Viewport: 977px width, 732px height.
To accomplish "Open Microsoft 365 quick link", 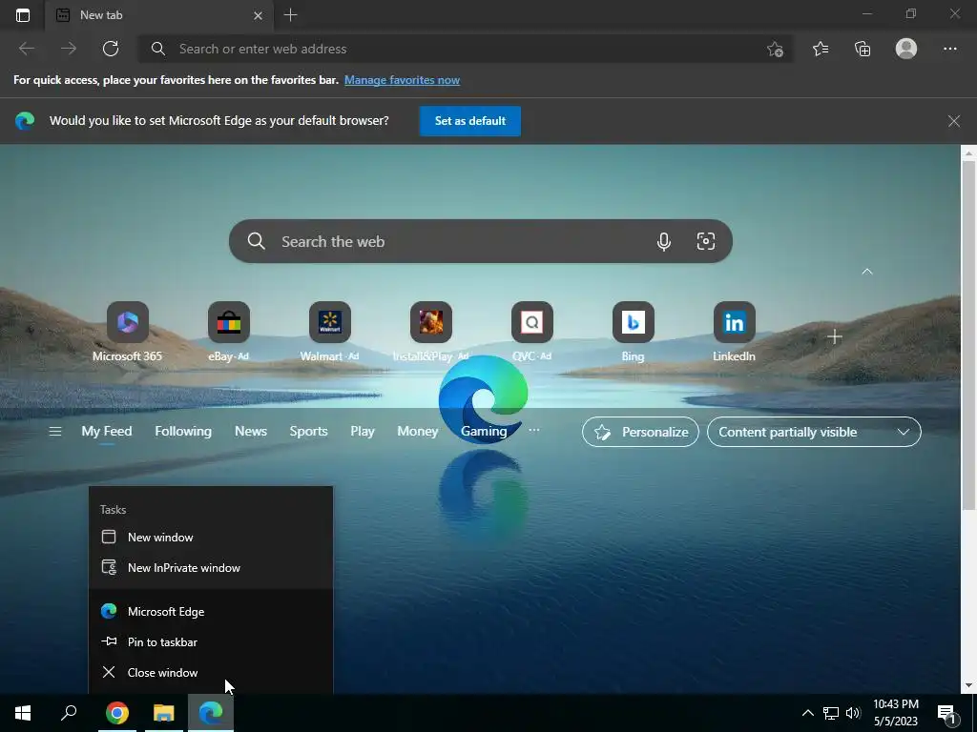I will point(127,332).
